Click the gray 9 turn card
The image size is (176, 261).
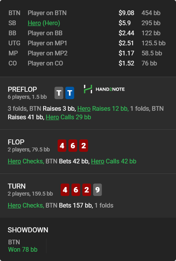click(x=97, y=190)
